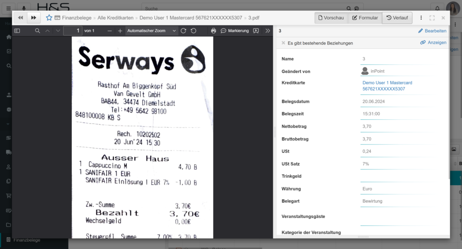
Task: Zoom in with plus icon
Action: point(120,31)
